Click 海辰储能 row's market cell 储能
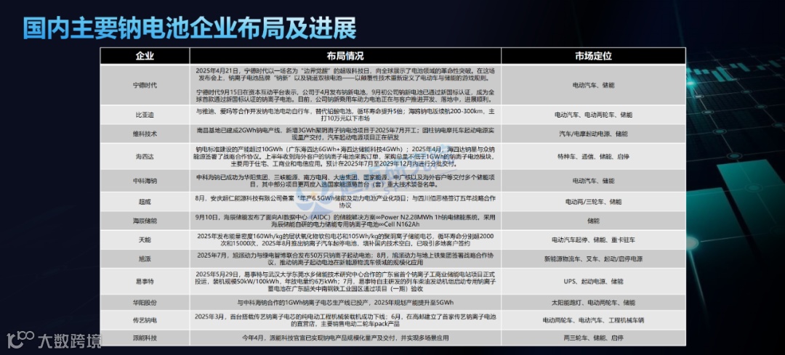Viewport: 785px width, 355px height. tap(593, 221)
